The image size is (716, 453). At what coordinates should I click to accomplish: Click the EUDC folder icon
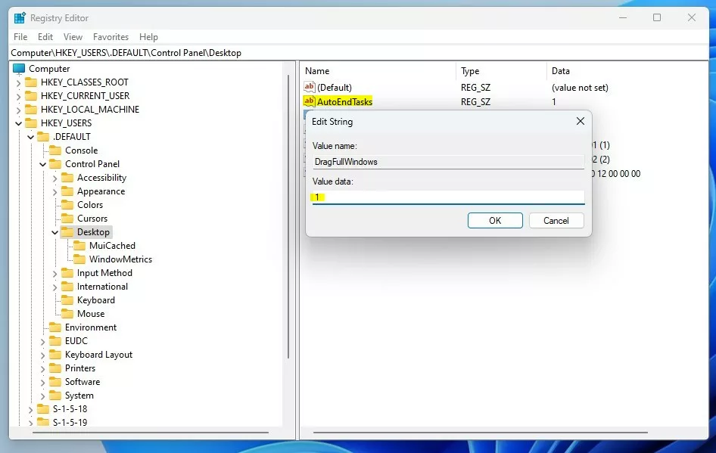tap(55, 341)
